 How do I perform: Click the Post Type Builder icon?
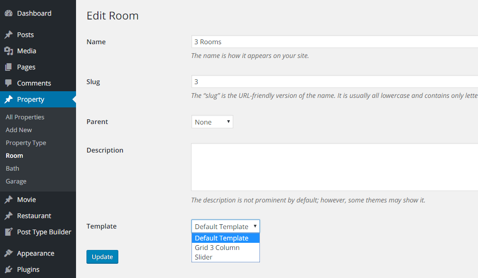click(9, 232)
